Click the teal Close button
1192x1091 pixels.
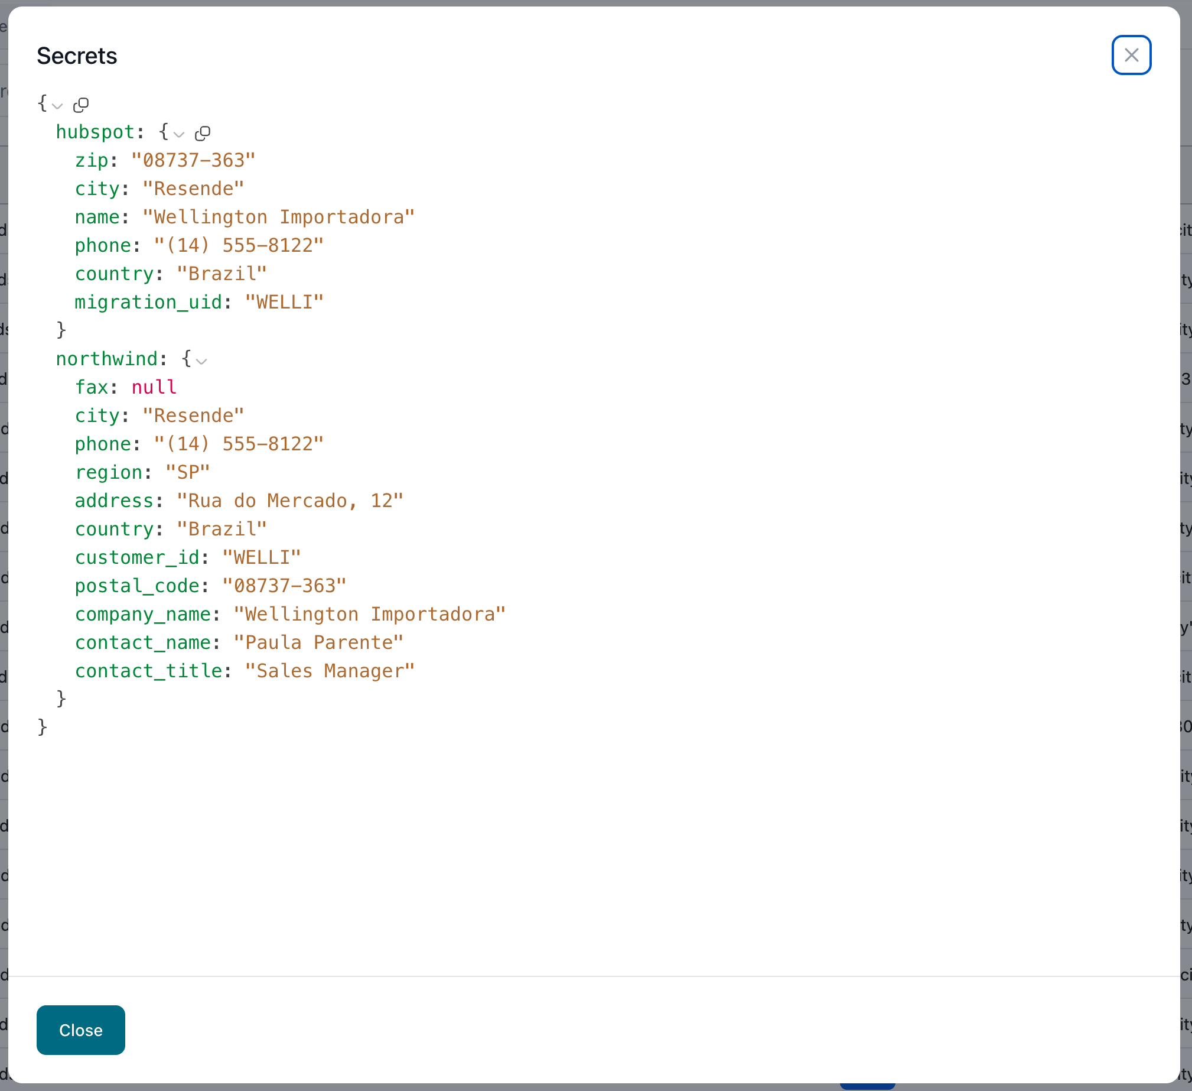tap(81, 1030)
